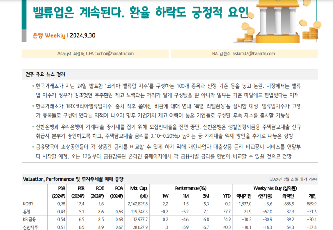Click the line starting '터 시작할 예정. 오는 12월부터'

click(164, 156)
